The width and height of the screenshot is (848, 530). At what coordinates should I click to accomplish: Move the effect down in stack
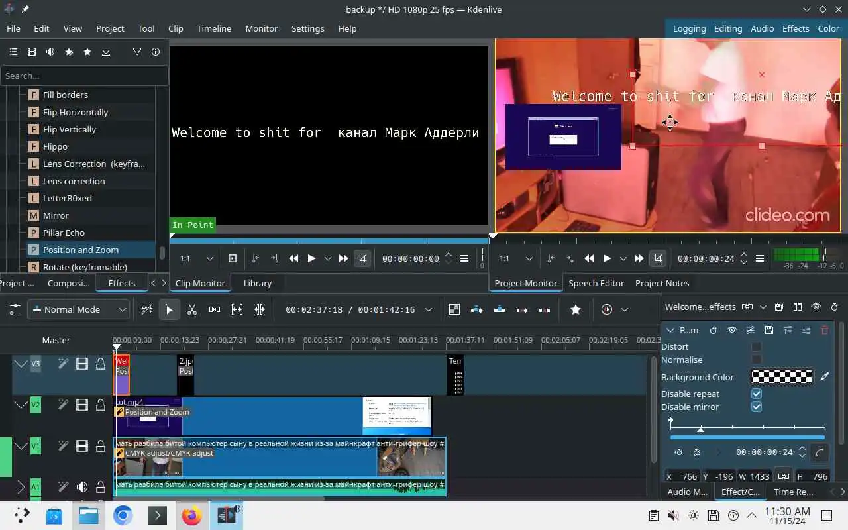[x=806, y=330]
